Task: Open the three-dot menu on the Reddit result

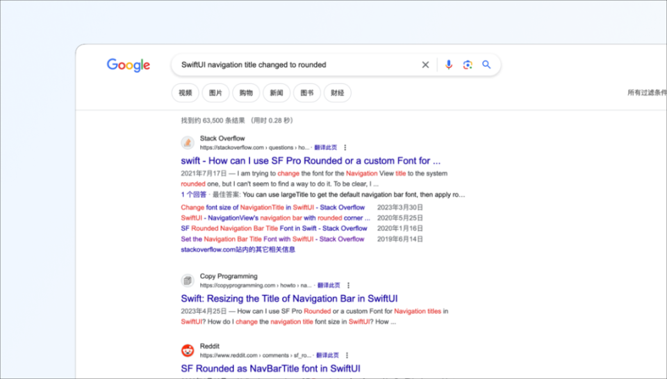Action: click(x=347, y=355)
